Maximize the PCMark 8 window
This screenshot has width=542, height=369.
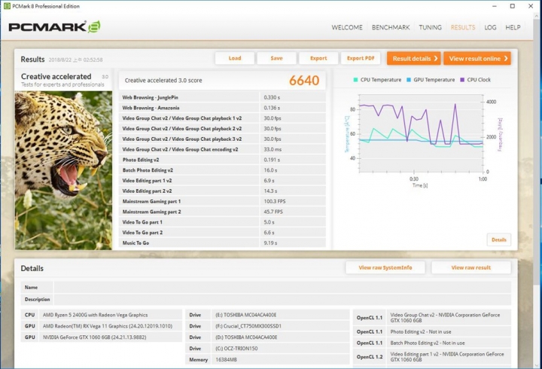513,6
